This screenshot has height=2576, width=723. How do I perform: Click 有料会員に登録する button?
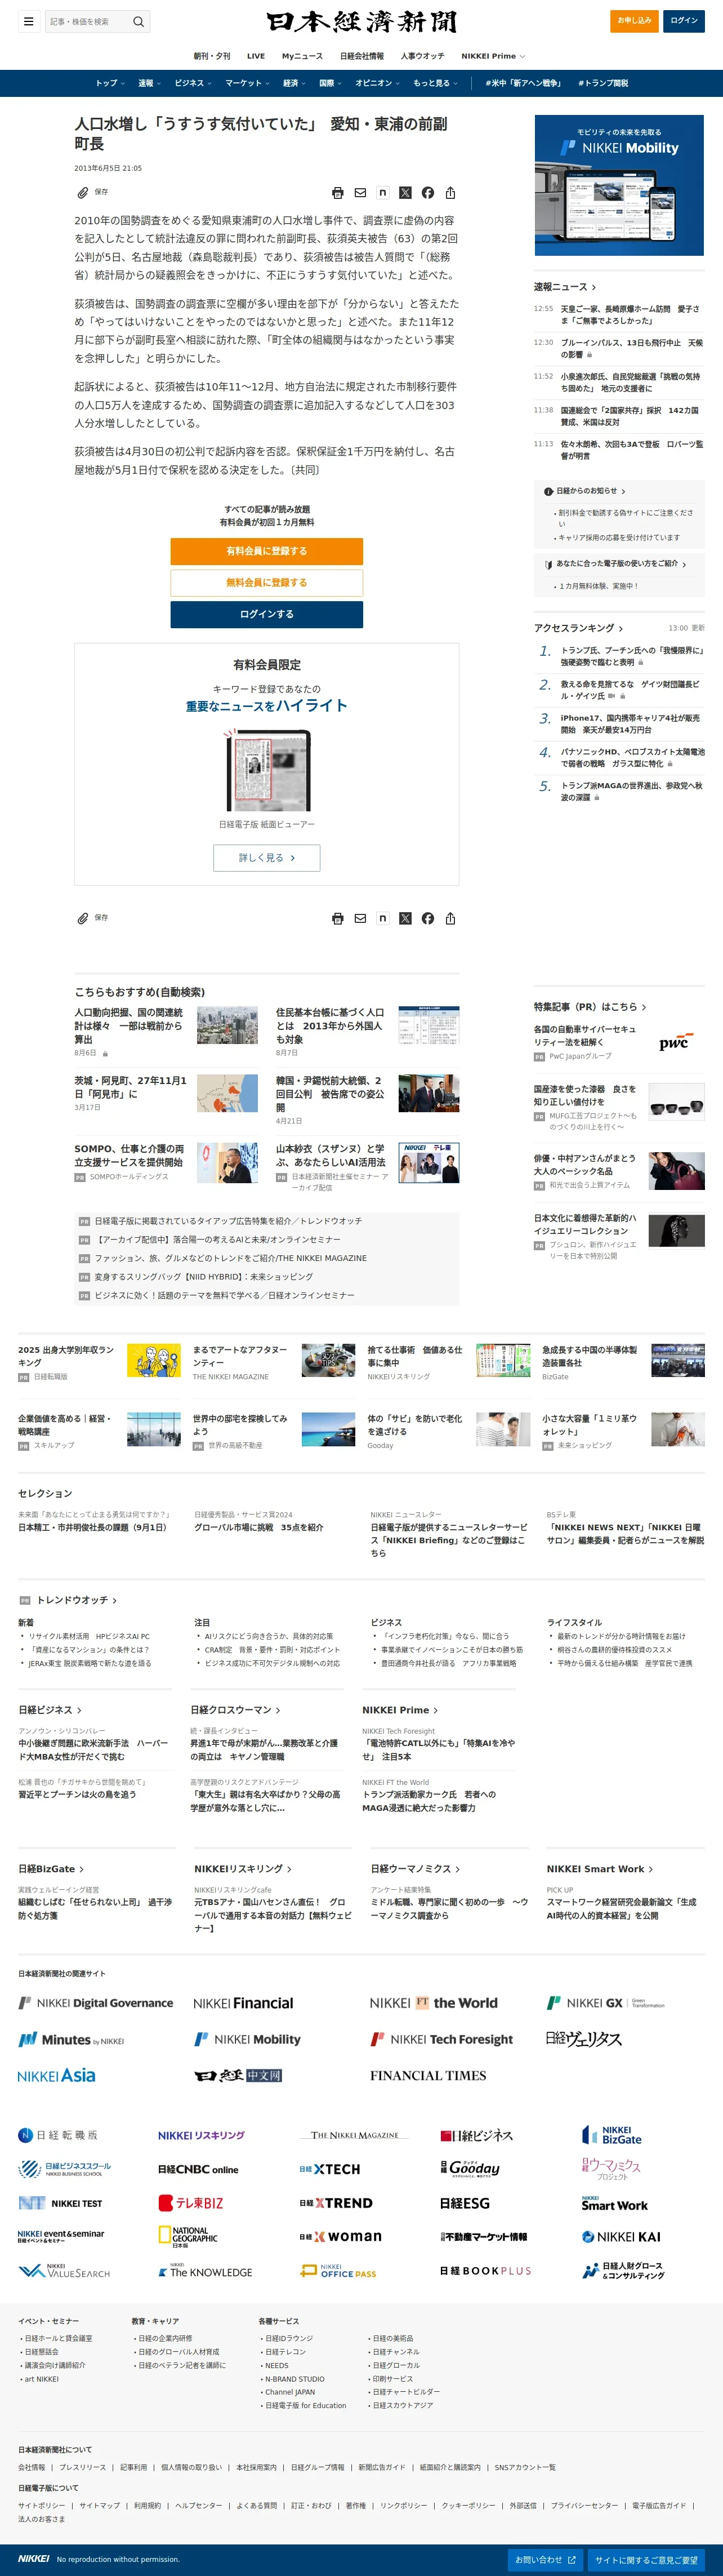[x=267, y=551]
